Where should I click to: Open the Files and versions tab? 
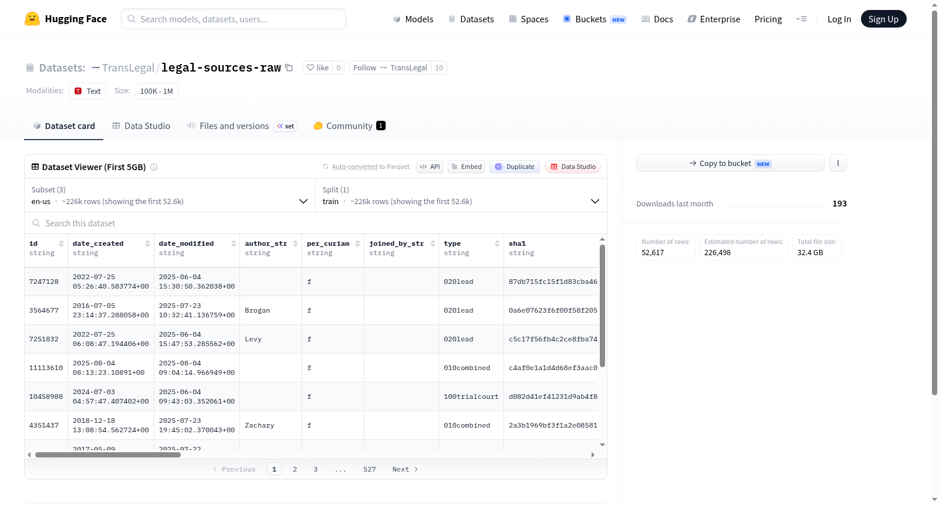242,126
